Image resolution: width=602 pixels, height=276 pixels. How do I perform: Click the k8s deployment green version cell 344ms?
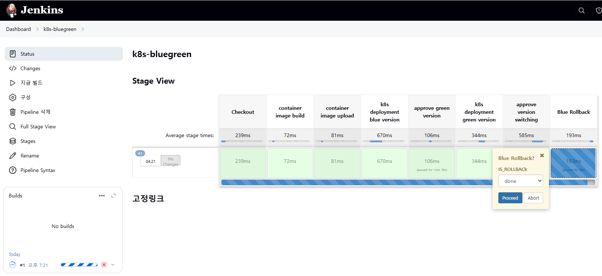point(474,163)
